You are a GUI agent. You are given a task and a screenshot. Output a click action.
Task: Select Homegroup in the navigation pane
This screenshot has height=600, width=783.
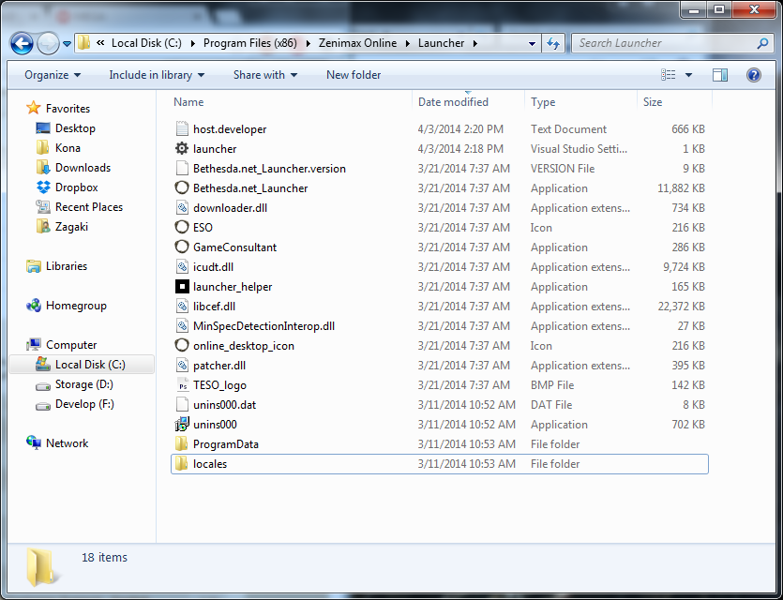coord(67,306)
